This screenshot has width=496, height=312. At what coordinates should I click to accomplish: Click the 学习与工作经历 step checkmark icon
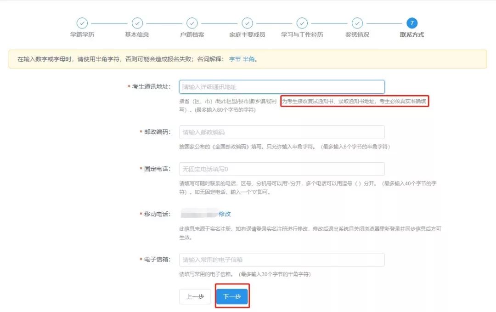click(302, 23)
